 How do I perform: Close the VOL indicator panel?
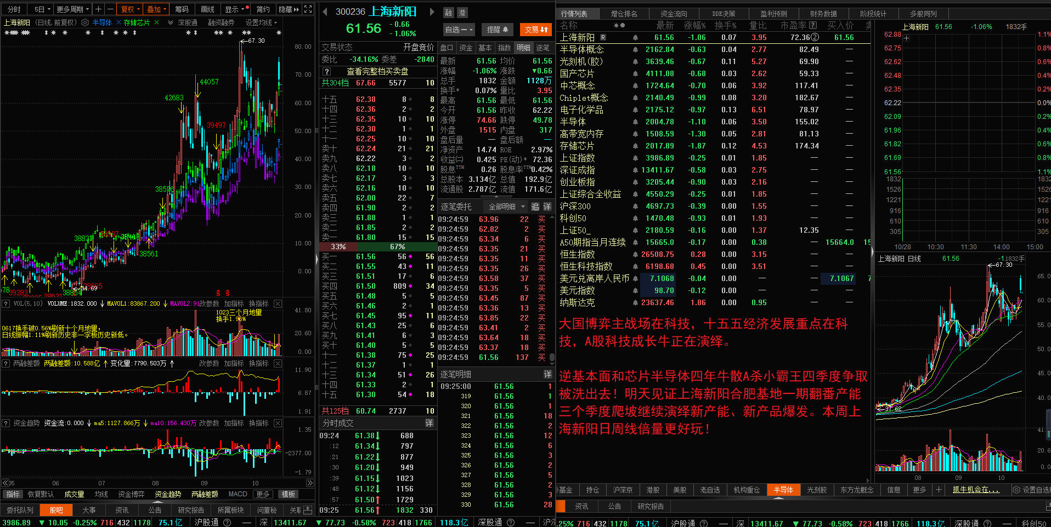(278, 303)
